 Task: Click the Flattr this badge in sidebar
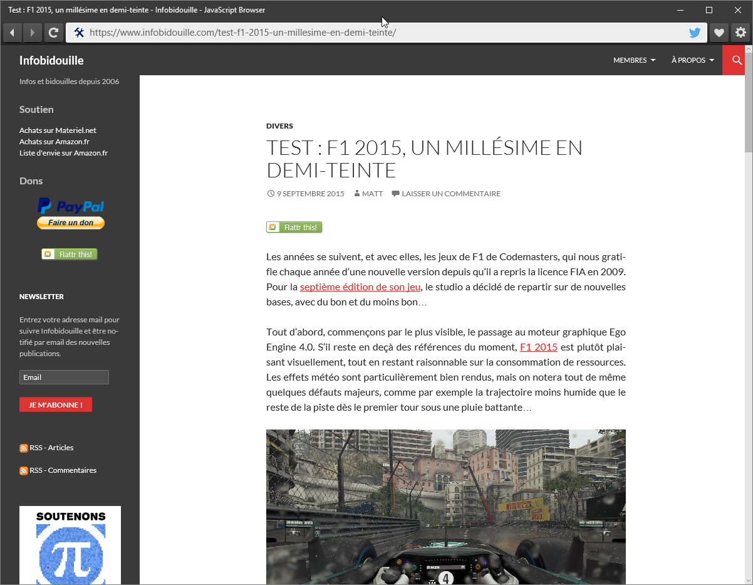(70, 254)
